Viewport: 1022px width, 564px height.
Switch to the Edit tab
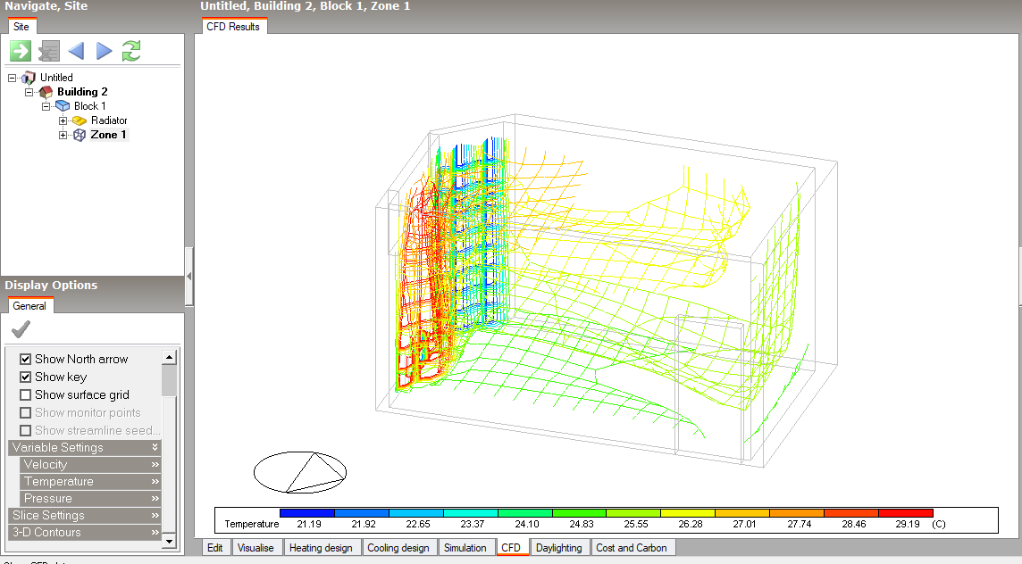pos(215,548)
